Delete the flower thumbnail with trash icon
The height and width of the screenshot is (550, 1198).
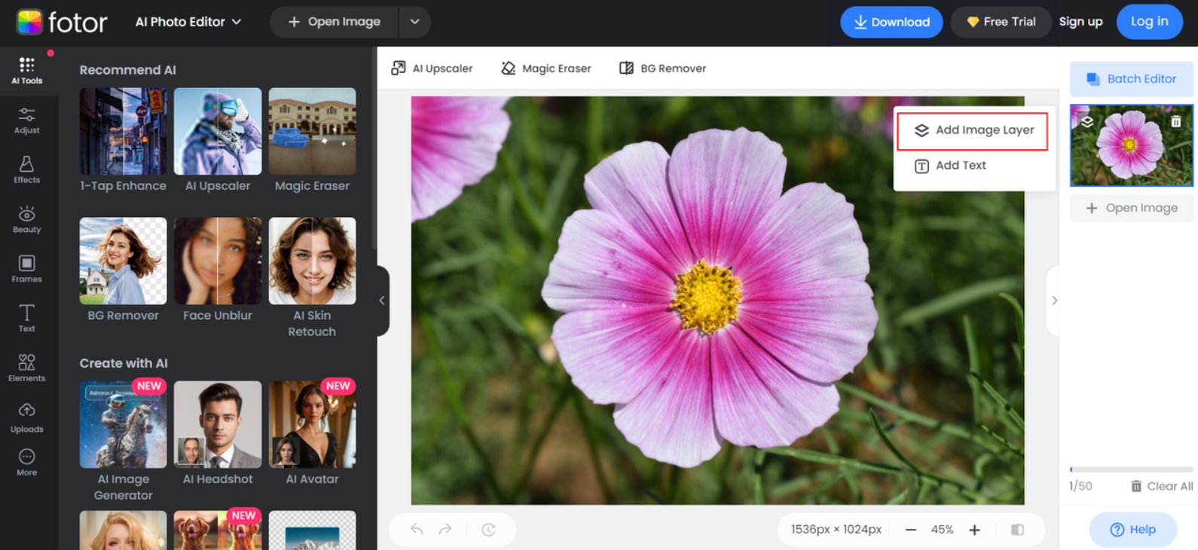tap(1176, 121)
